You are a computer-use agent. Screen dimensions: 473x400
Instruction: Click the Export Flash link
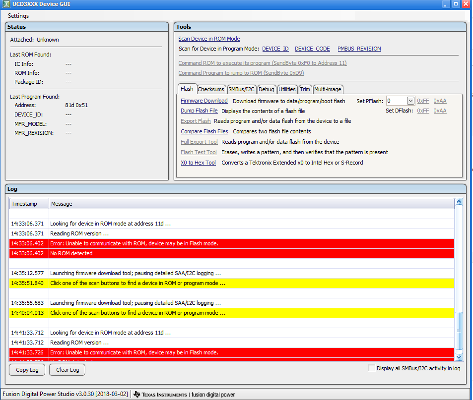click(196, 121)
